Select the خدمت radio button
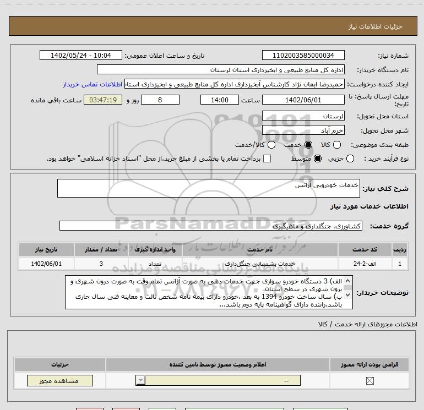The width and height of the screenshot is (424, 410). pos(308,145)
